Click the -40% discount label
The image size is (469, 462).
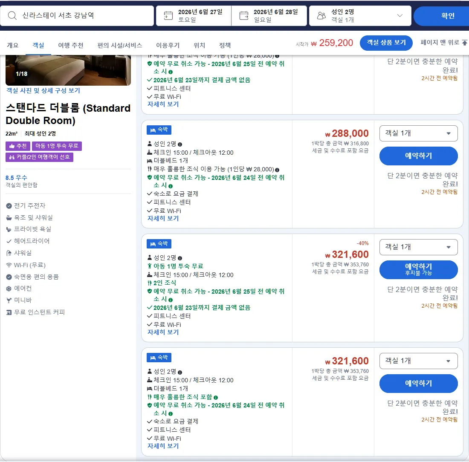point(362,243)
